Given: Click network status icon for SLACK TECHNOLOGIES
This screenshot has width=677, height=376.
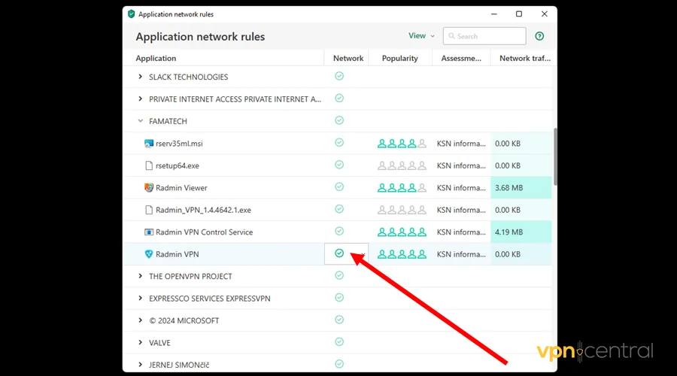Looking at the screenshot, I should click(339, 76).
